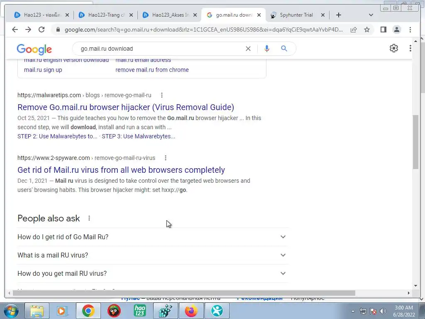Click mail.ru sign up related search

click(x=43, y=70)
